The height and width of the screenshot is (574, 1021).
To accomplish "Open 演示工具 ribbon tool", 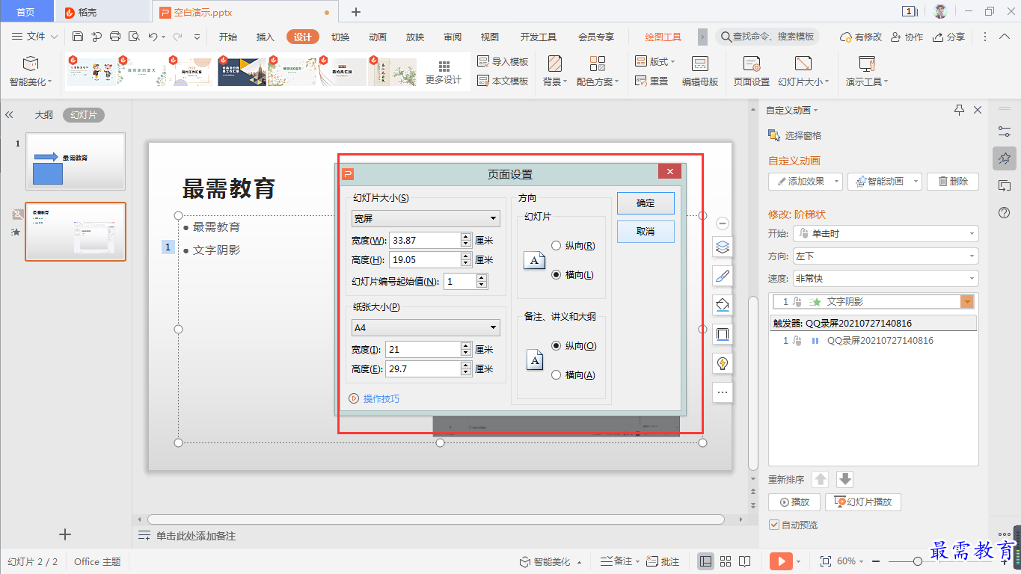I will click(x=867, y=72).
